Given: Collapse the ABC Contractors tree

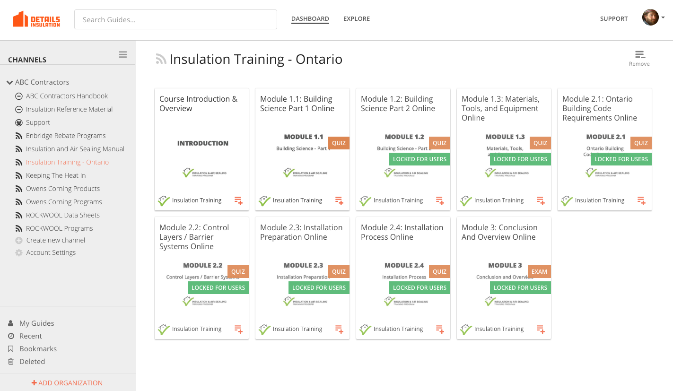Looking at the screenshot, I should 9,82.
